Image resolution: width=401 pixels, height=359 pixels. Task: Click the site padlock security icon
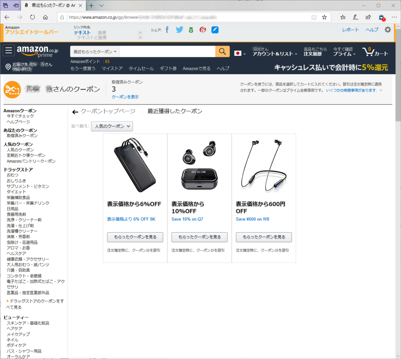[x=62, y=17]
